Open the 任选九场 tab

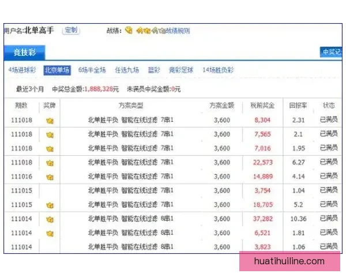click(x=127, y=70)
